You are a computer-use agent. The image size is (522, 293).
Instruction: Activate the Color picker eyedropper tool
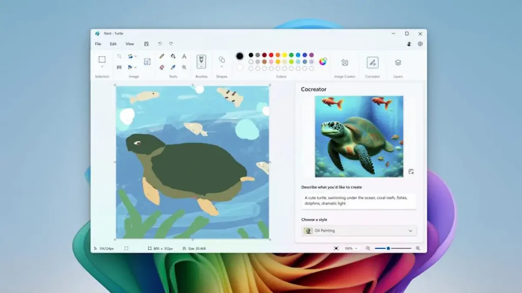pyautogui.click(x=173, y=67)
